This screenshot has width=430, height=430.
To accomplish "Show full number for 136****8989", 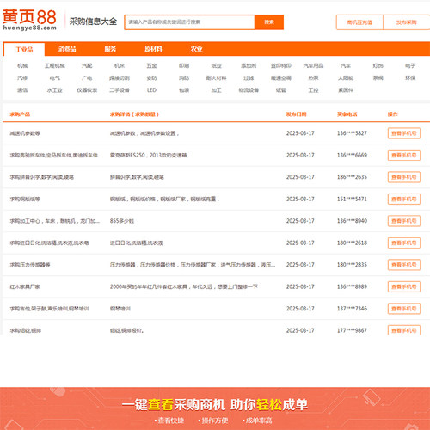I will (x=404, y=286).
